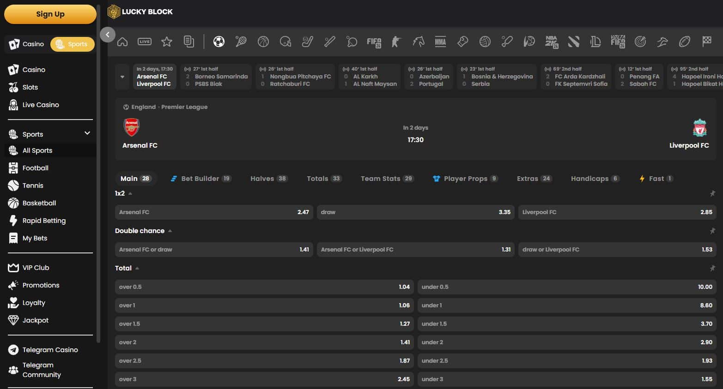723x389 pixels.
Task: Select the tennis racket sport icon
Action: click(241, 42)
